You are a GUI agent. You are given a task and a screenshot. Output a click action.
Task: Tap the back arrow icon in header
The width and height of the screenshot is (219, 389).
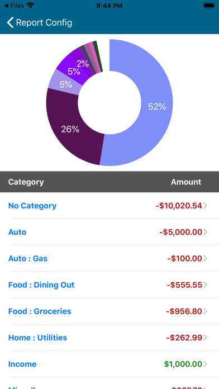[10, 22]
